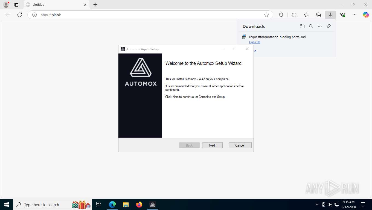Open network status tray icon
The width and height of the screenshot is (372, 210).
[x=337, y=205]
